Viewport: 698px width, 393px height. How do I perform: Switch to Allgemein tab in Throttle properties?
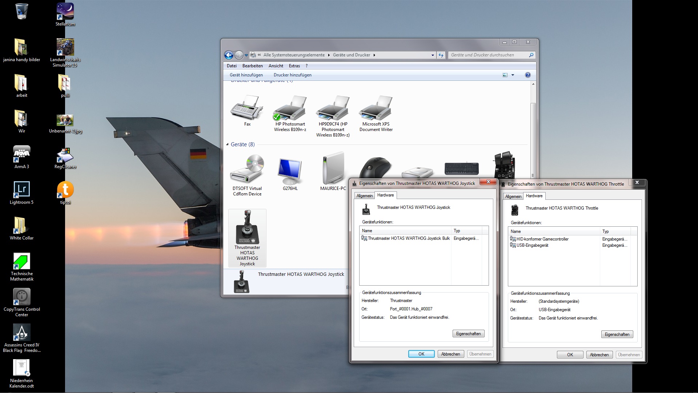[x=513, y=196]
